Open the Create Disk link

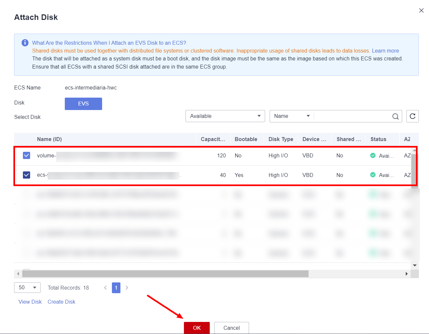click(x=61, y=302)
